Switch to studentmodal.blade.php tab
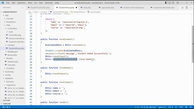The image size is (194, 109). (164, 8)
